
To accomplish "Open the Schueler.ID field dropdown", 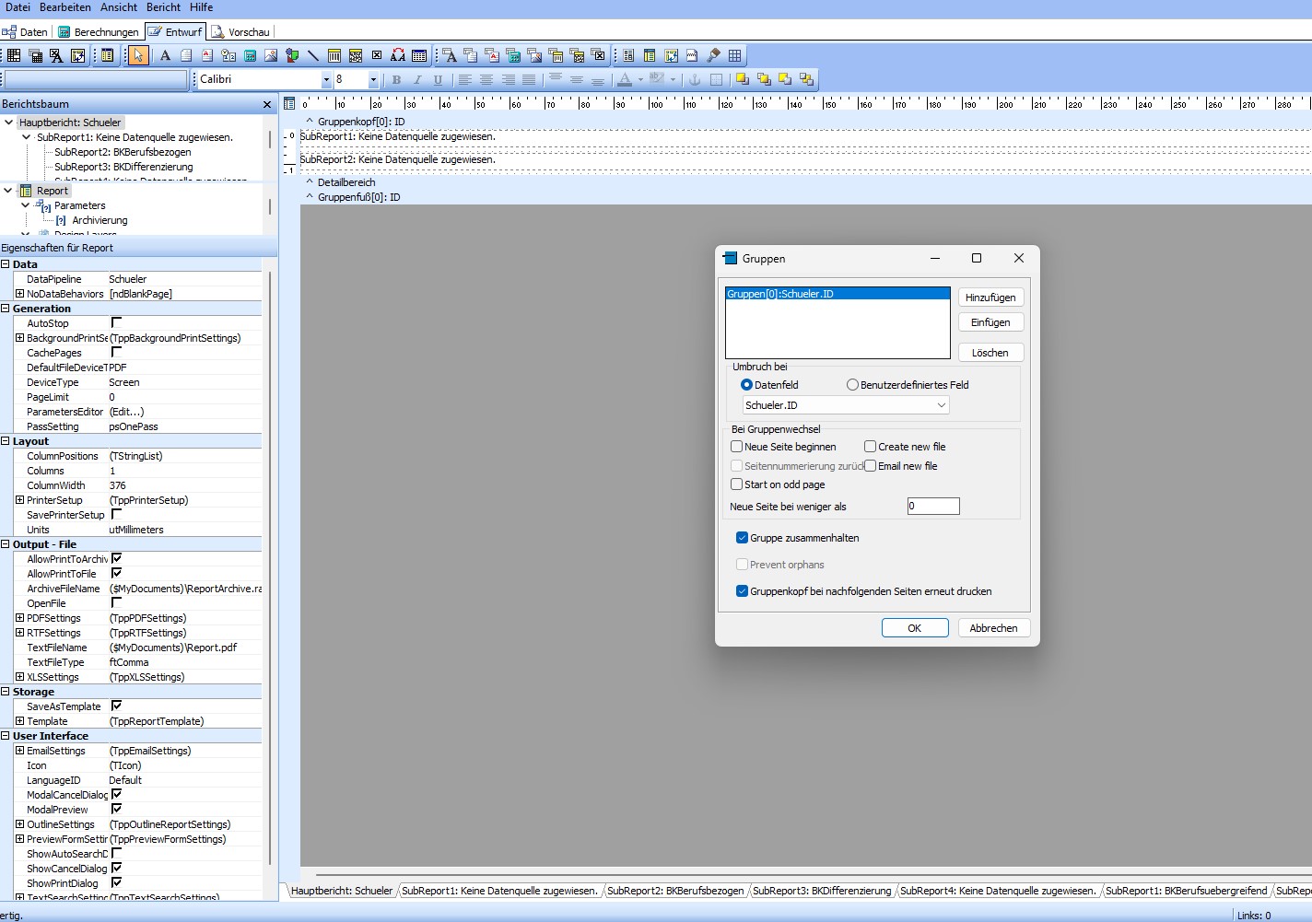I will [x=942, y=405].
